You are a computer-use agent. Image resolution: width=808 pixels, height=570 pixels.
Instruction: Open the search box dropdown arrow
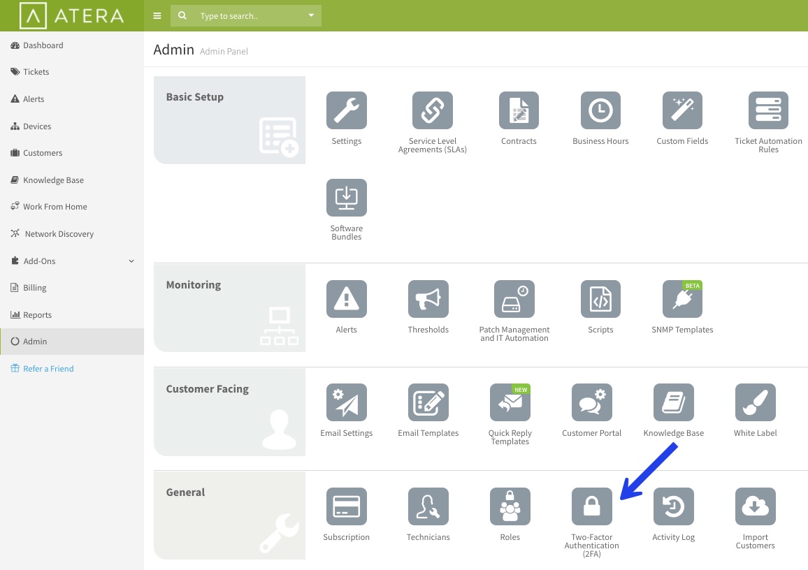click(311, 15)
